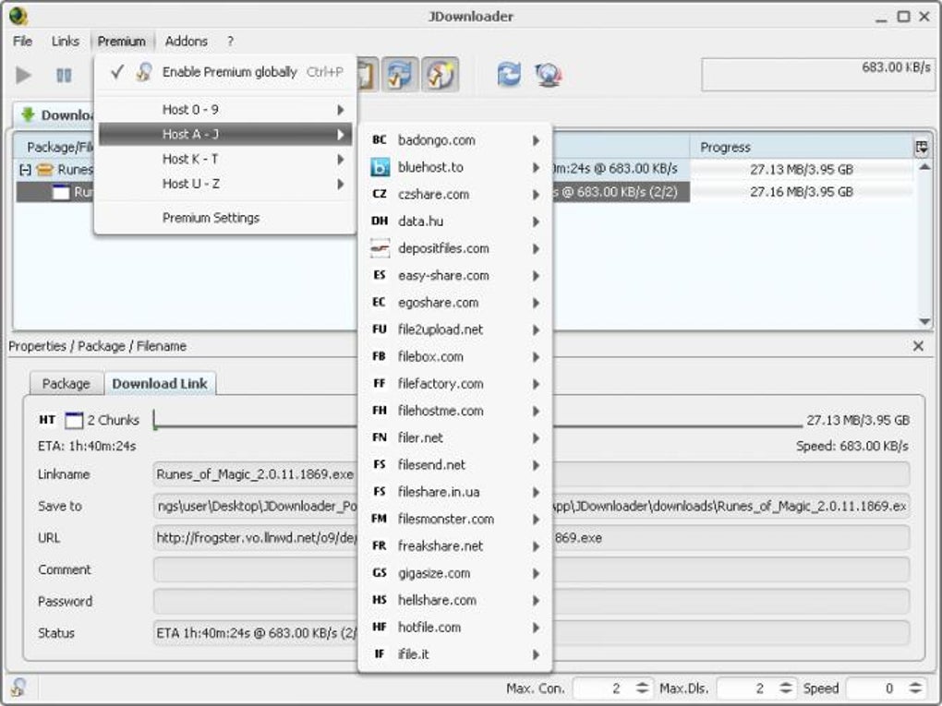Toggle the premium clock toolbar button
The image size is (942, 706).
click(x=441, y=75)
